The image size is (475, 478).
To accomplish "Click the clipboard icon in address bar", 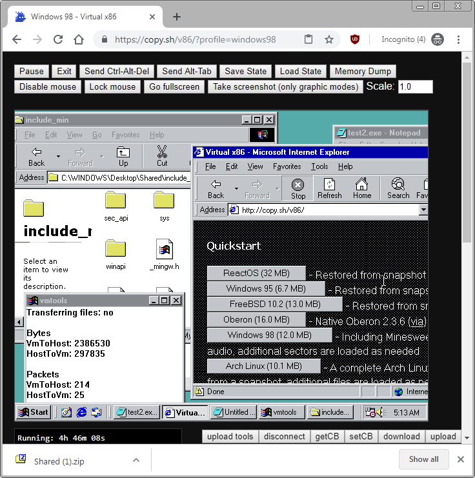I will point(308,39).
